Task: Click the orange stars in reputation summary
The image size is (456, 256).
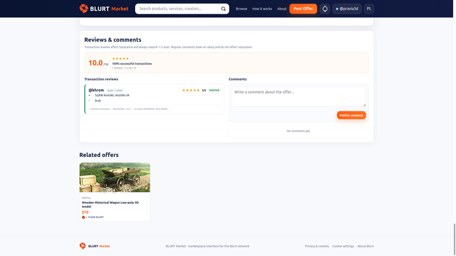Action: (x=120, y=59)
